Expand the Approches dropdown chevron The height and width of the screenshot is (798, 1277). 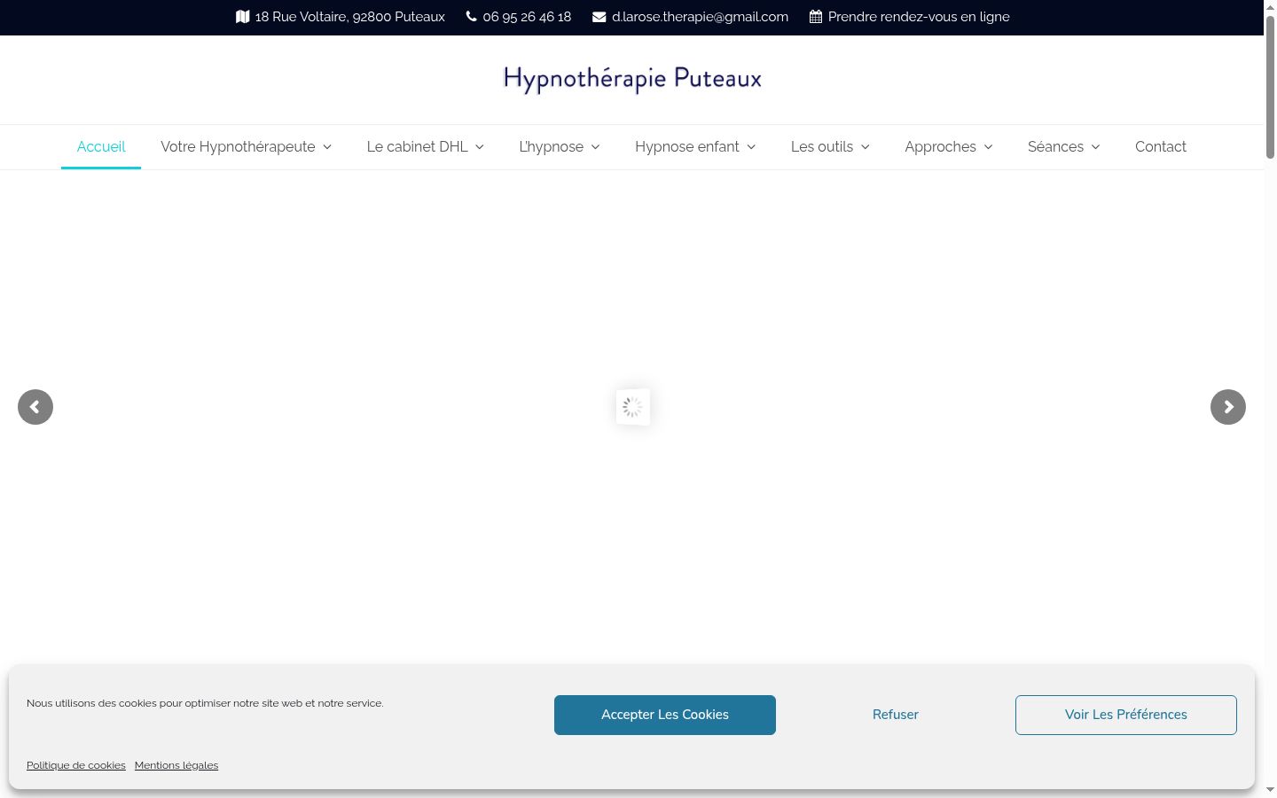pos(989,147)
